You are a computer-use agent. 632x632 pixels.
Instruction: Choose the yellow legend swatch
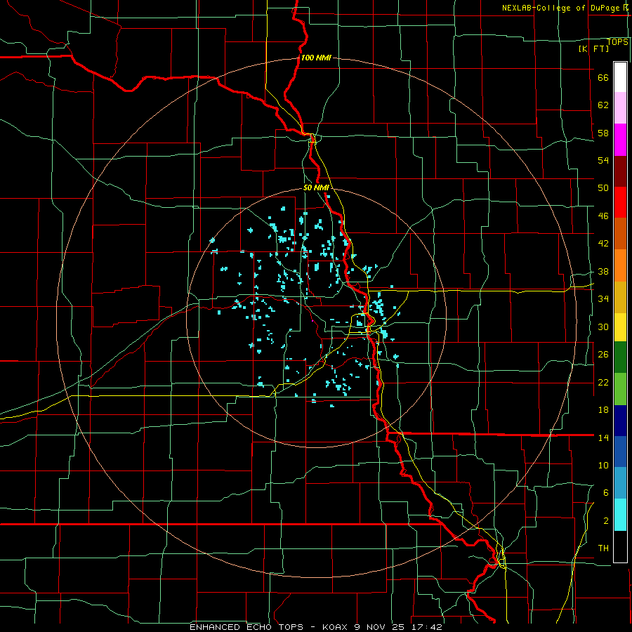pos(620,327)
